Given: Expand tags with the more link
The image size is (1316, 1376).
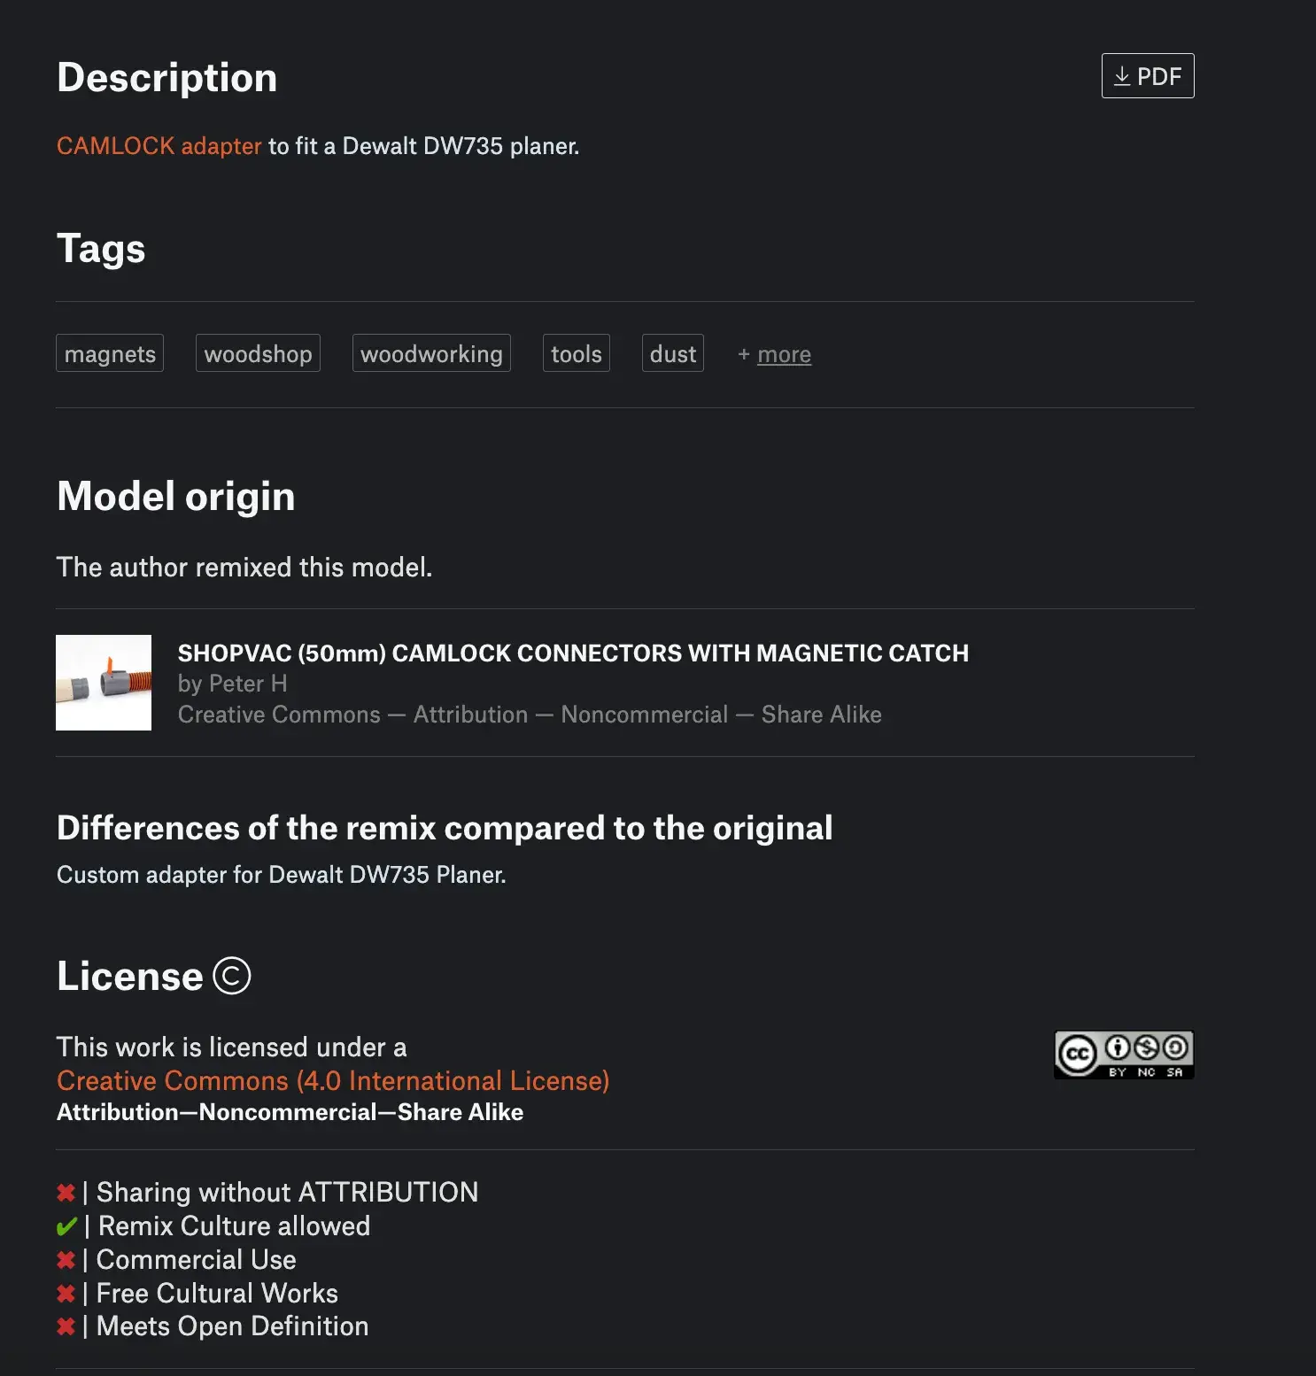Looking at the screenshot, I should pyautogui.click(x=784, y=354).
